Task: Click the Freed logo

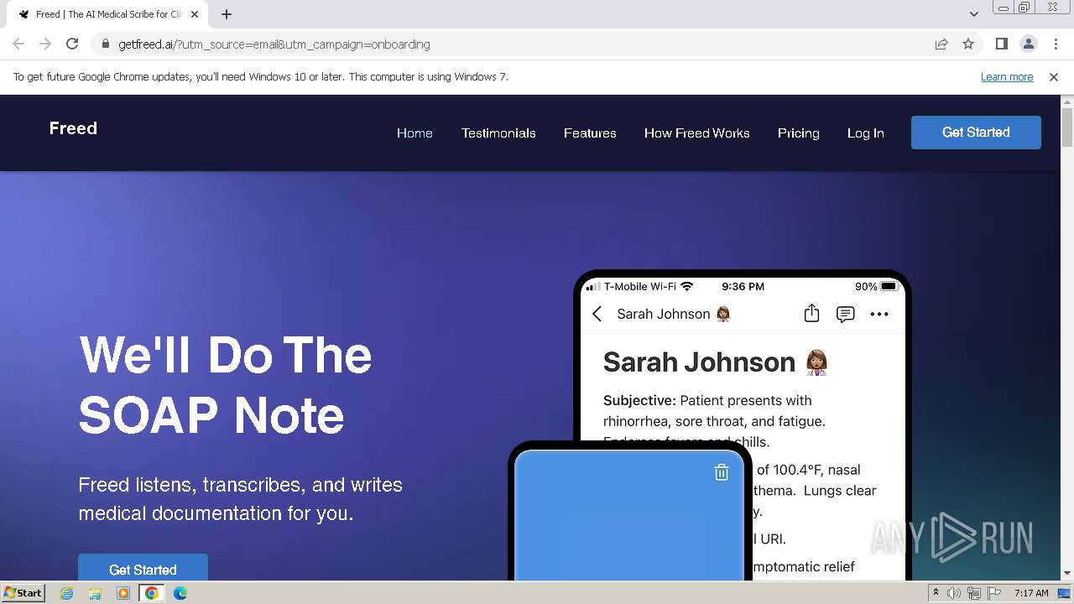Action: (73, 128)
